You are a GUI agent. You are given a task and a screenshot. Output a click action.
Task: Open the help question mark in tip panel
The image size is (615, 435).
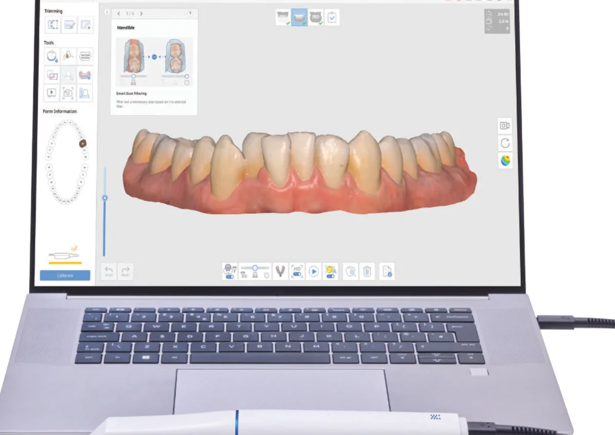[190, 14]
